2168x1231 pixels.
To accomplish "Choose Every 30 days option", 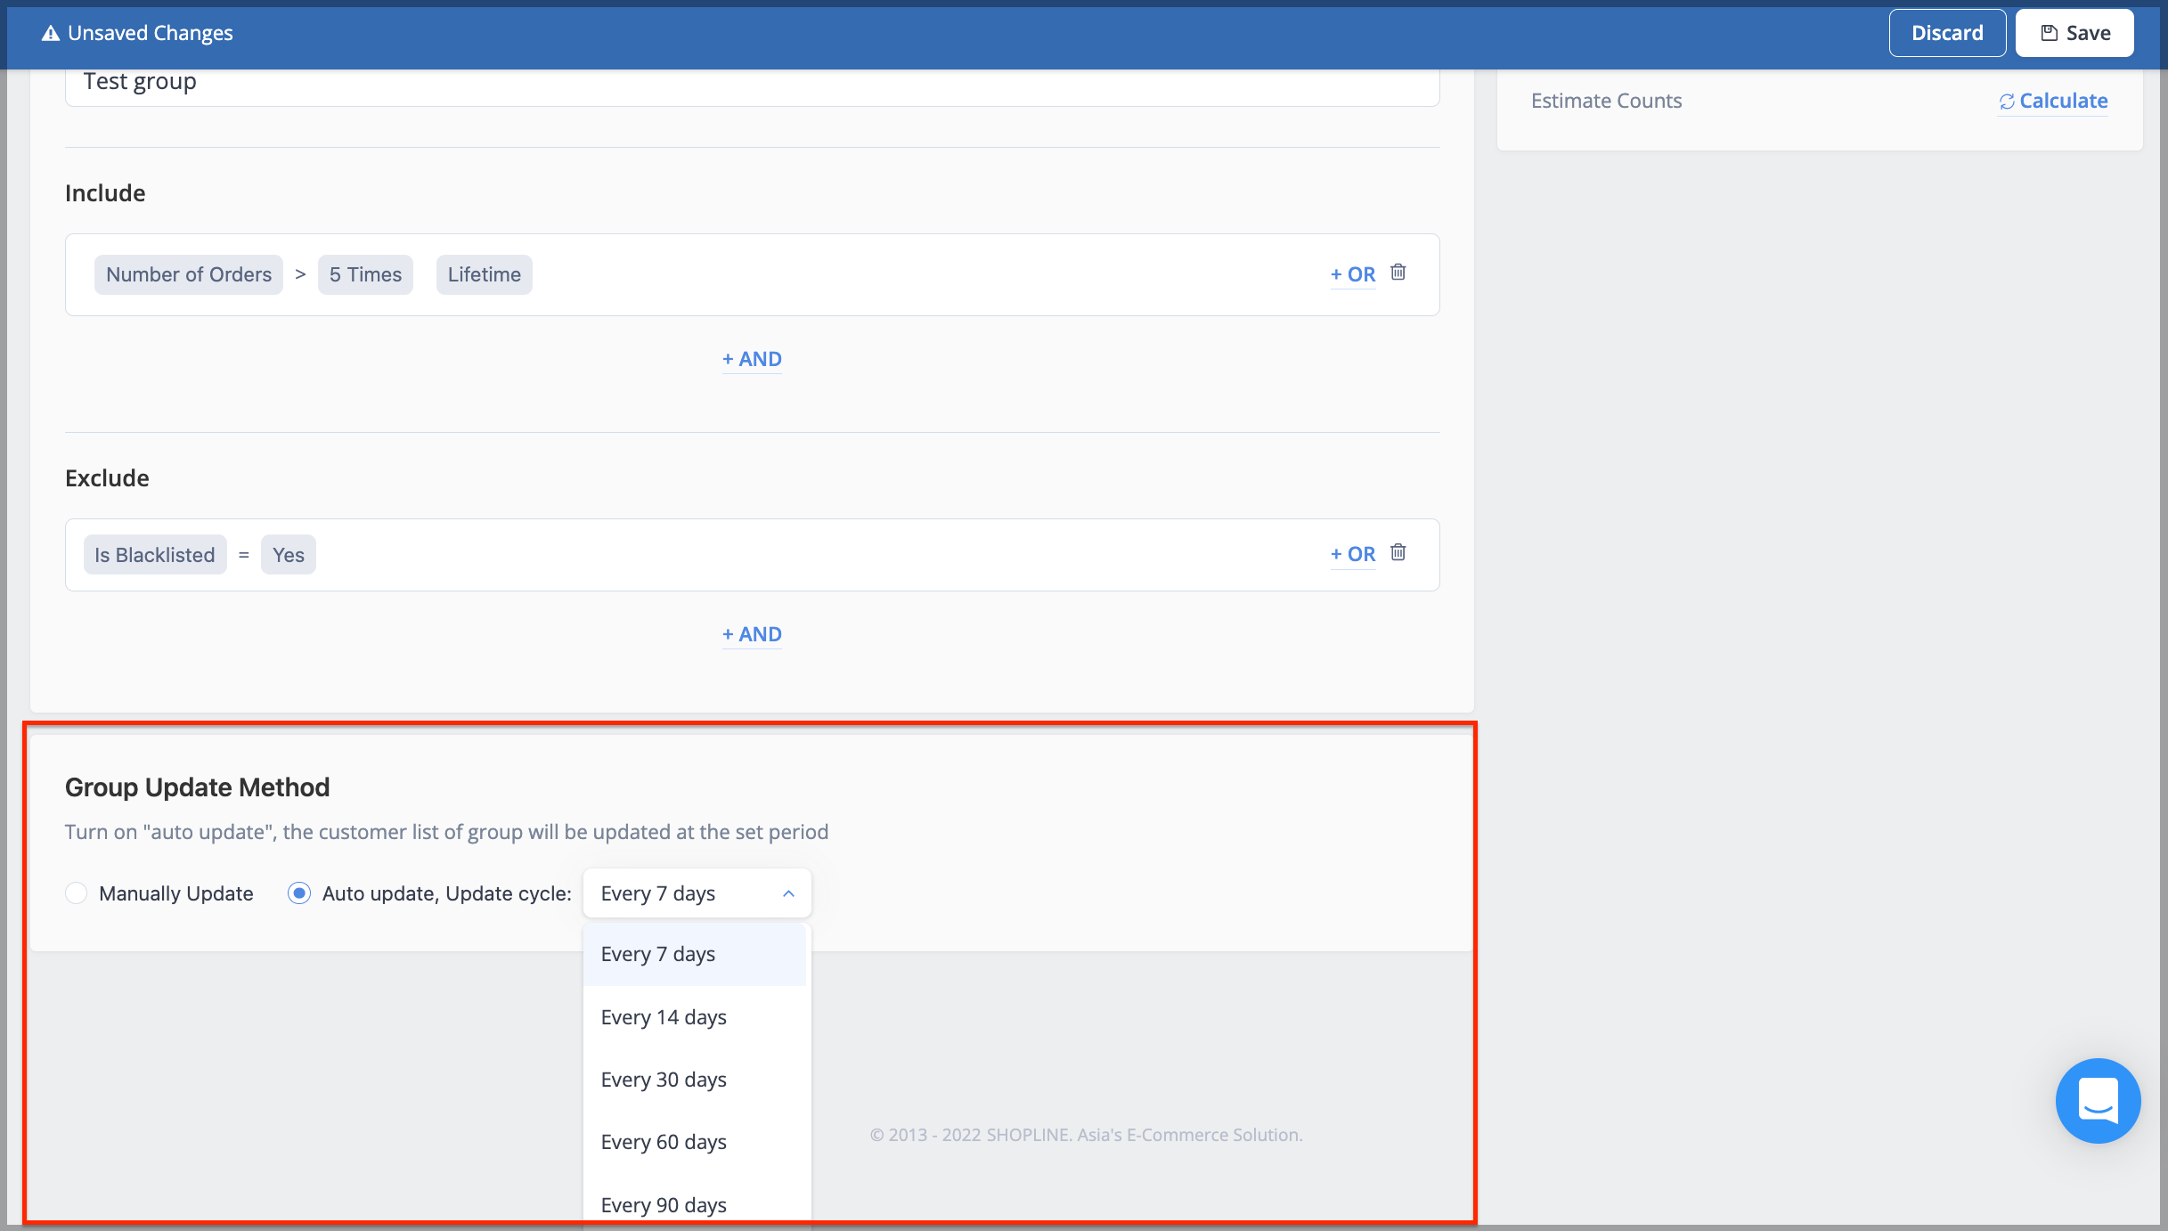I will point(664,1080).
